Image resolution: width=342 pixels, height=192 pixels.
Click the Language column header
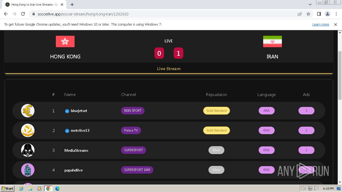(267, 95)
